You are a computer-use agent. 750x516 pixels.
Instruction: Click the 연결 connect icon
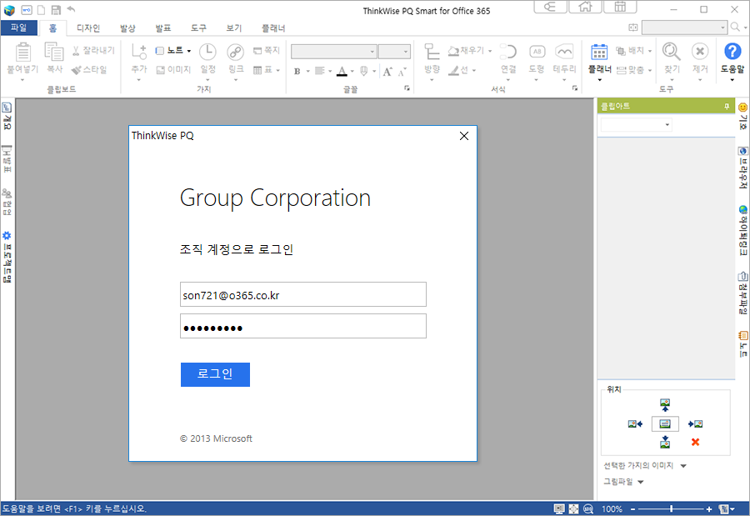tap(508, 52)
